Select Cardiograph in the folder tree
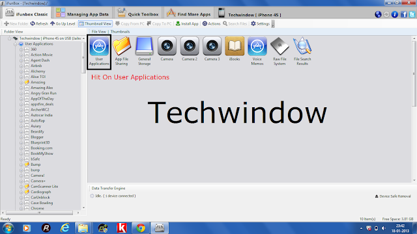The width and height of the screenshot is (417, 234). pos(40,192)
